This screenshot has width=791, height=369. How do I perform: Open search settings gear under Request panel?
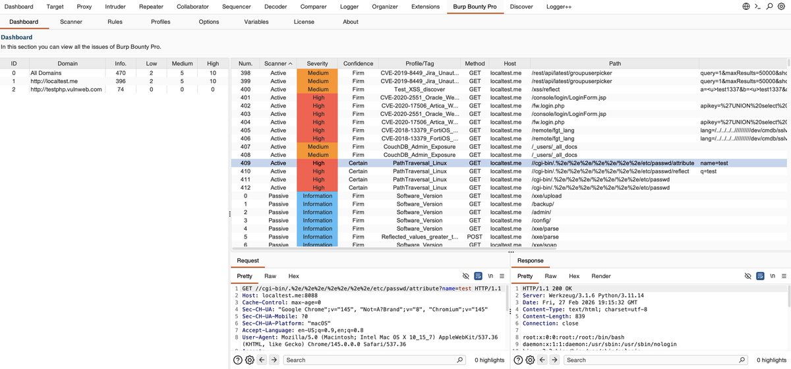point(250,360)
